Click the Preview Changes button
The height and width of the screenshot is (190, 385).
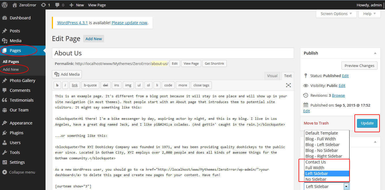pyautogui.click(x=359, y=66)
